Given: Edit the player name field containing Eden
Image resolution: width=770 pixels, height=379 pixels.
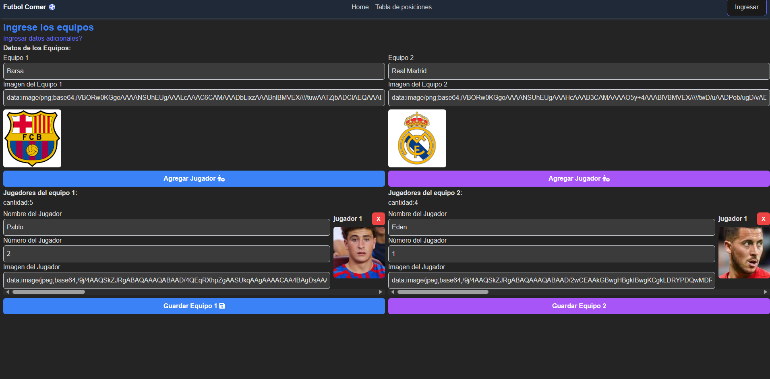Looking at the screenshot, I should 552,227.
